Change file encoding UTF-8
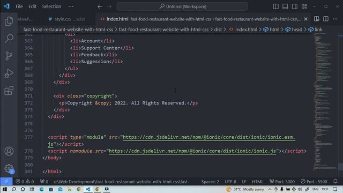The image size is (343, 193). 230,182
